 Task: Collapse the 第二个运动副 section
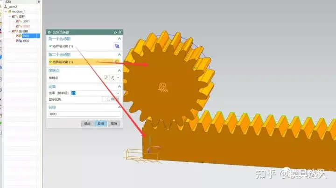tap(119, 55)
